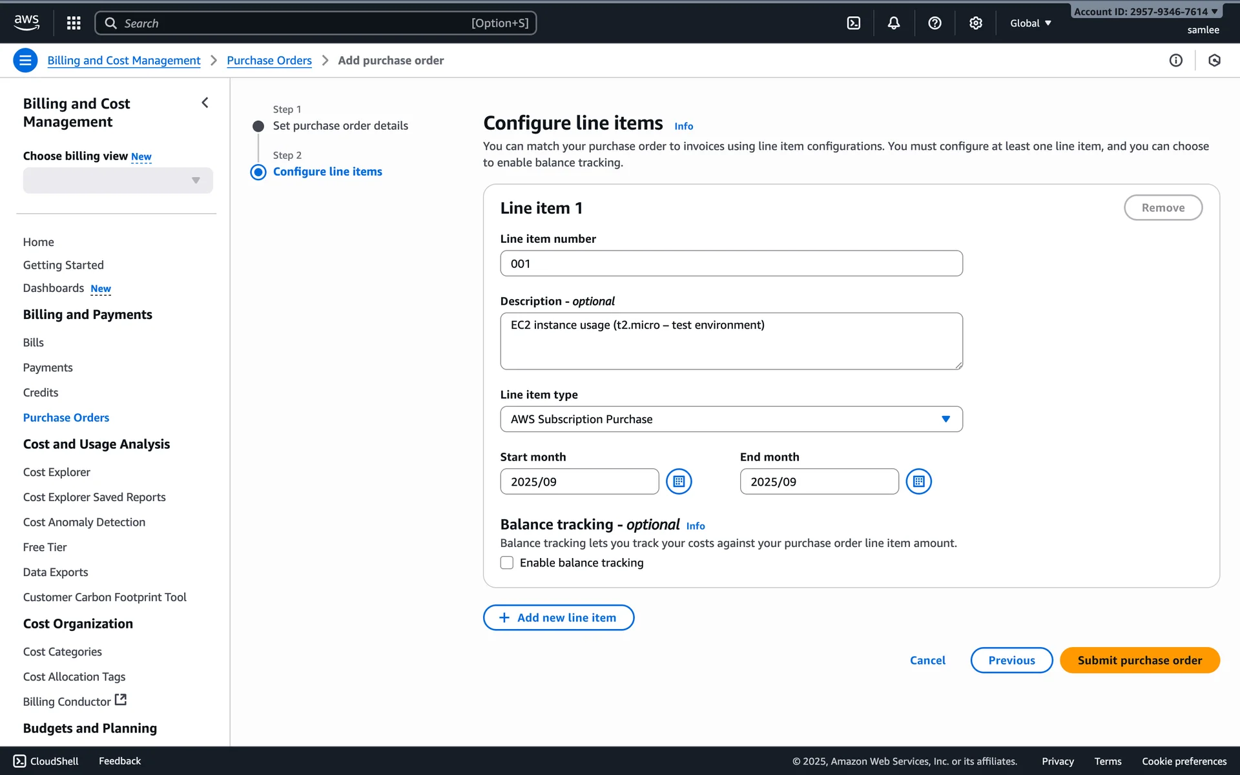Launch CloudShell from top navigation icon
The width and height of the screenshot is (1240, 775).
853,23
